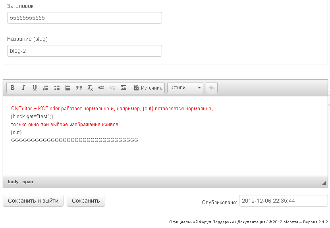Apply block quote formatting
The width and height of the screenshot is (330, 228).
pos(79,88)
